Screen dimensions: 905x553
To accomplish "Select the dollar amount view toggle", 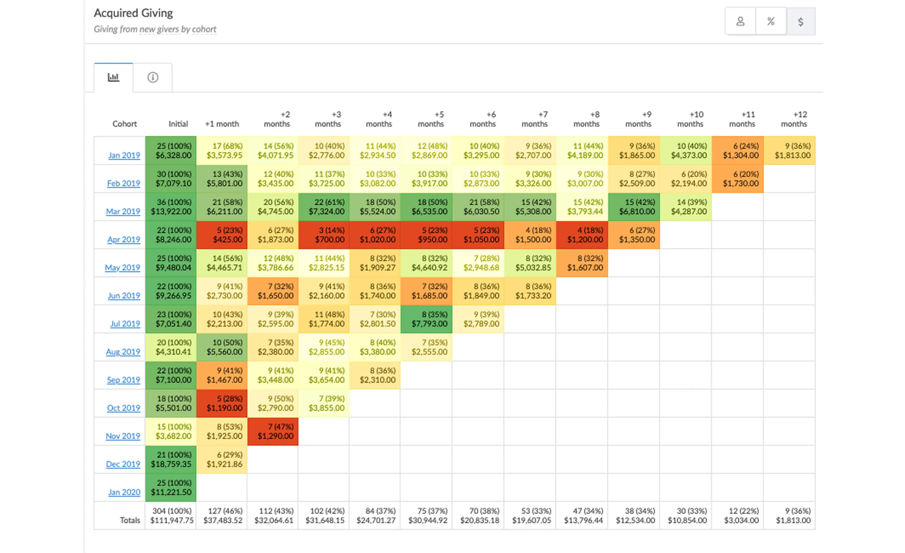I will (x=801, y=22).
